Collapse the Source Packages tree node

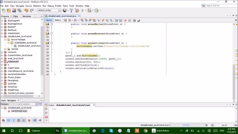click(x=5, y=40)
